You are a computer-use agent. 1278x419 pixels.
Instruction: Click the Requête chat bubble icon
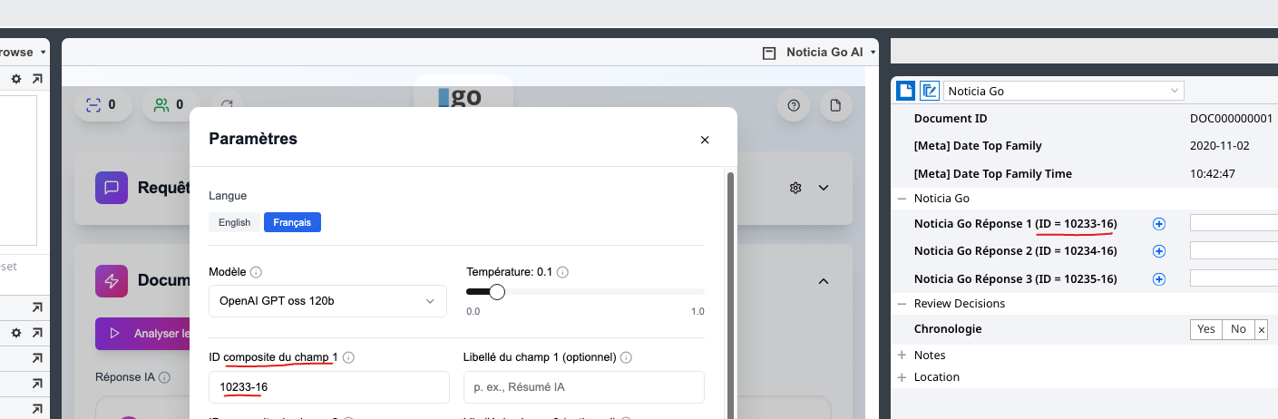112,188
